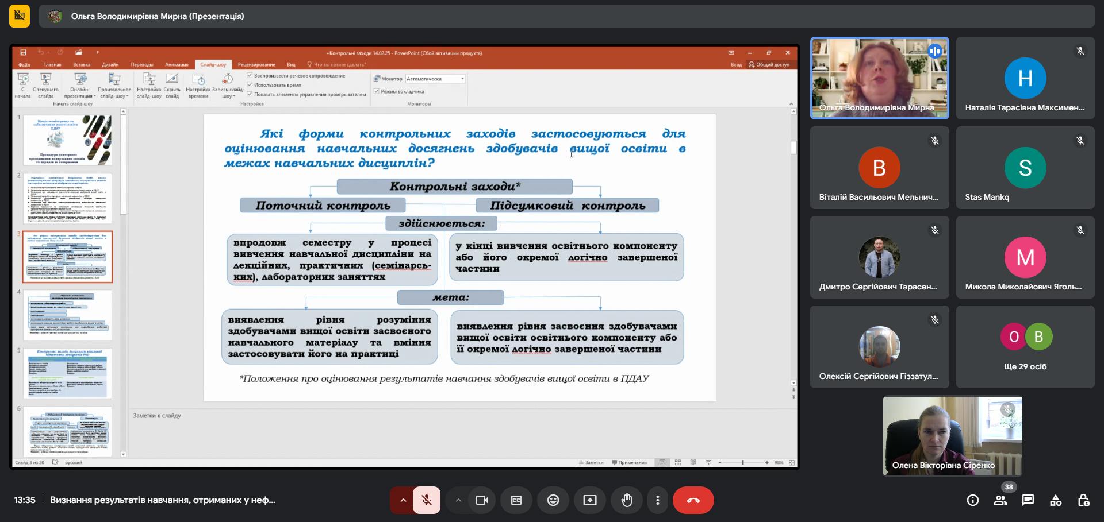Open the Файл menu
The height and width of the screenshot is (522, 1104).
(x=24, y=64)
